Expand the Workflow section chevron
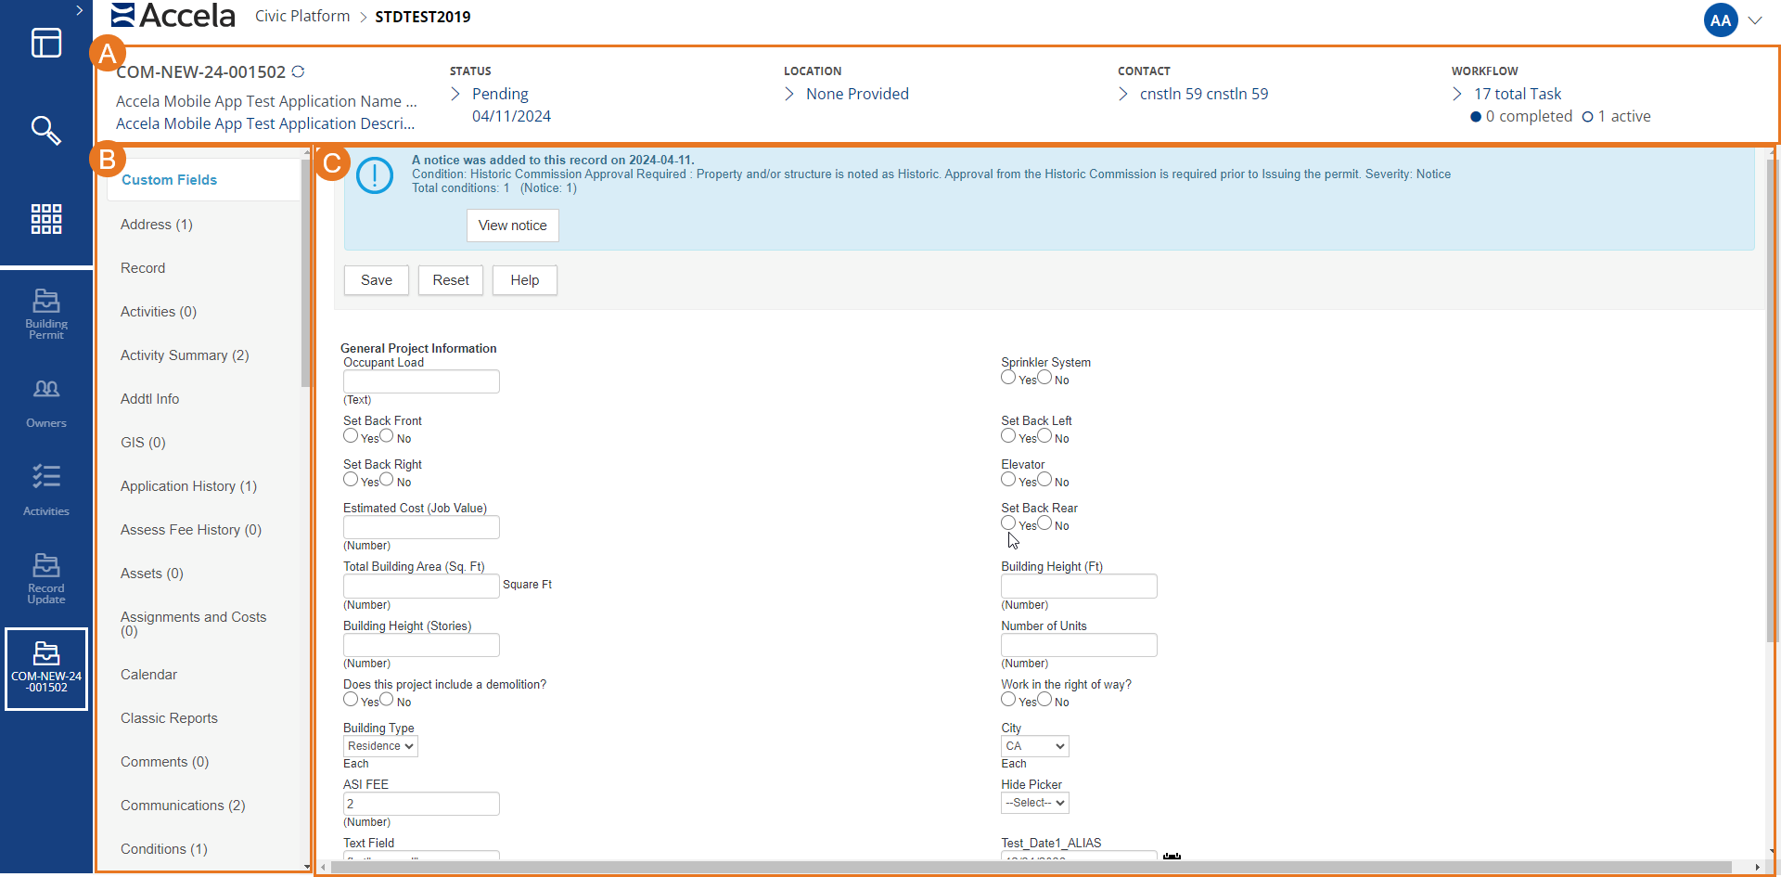1781x877 pixels. (x=1457, y=94)
